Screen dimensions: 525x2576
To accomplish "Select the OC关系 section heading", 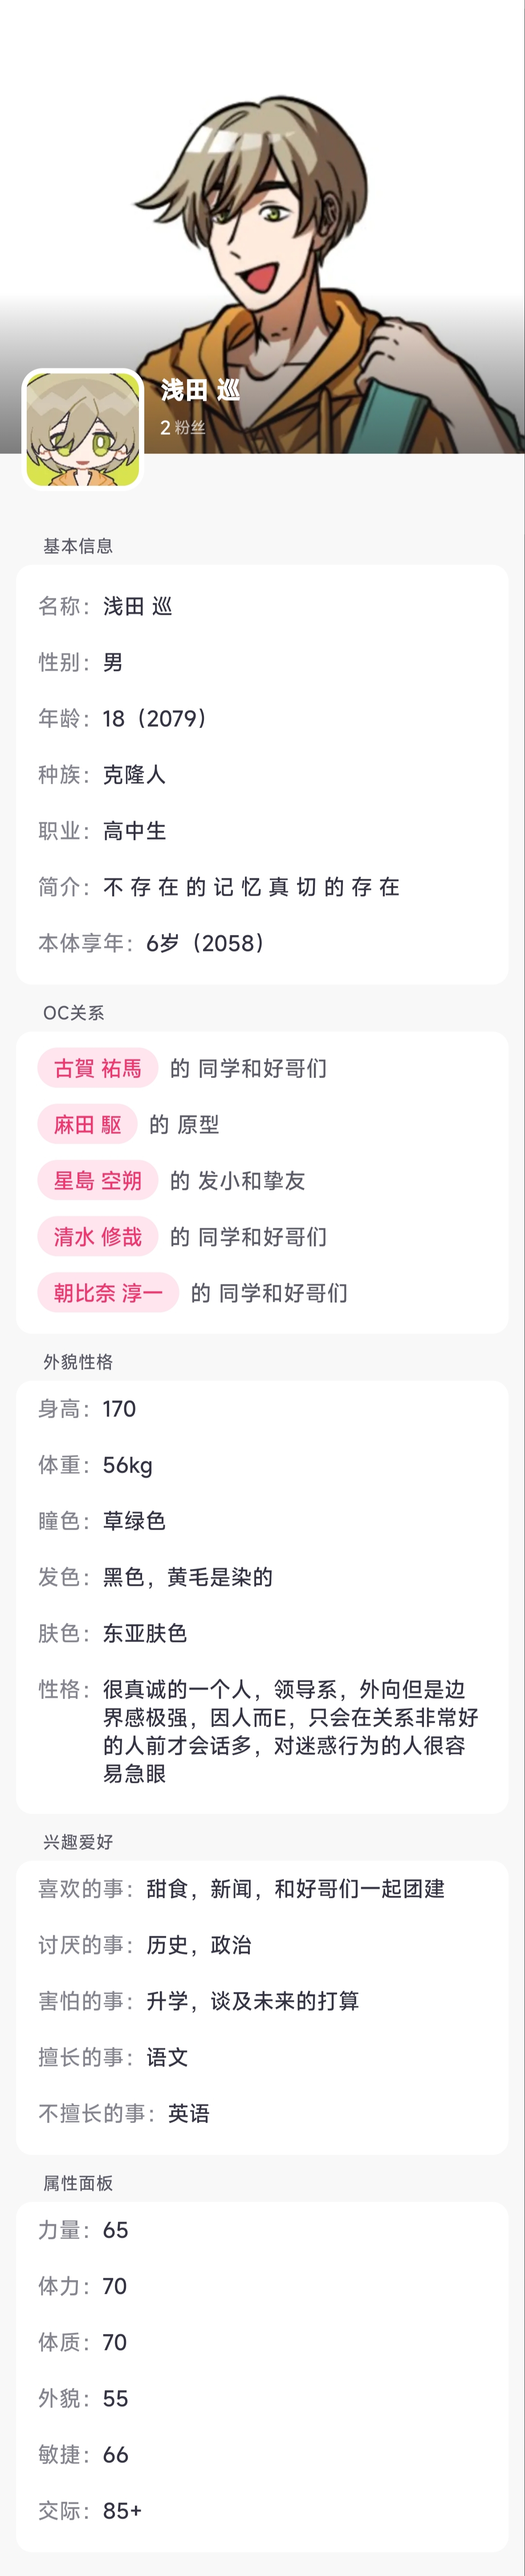I will (x=73, y=1013).
